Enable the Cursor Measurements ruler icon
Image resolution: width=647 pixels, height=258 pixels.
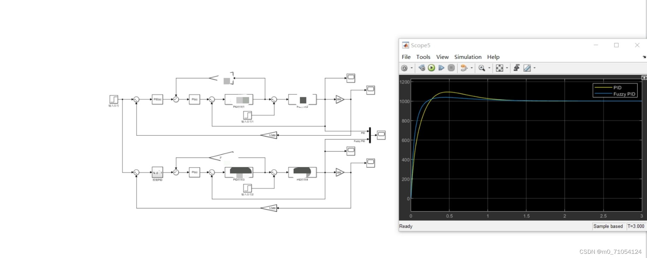[527, 68]
